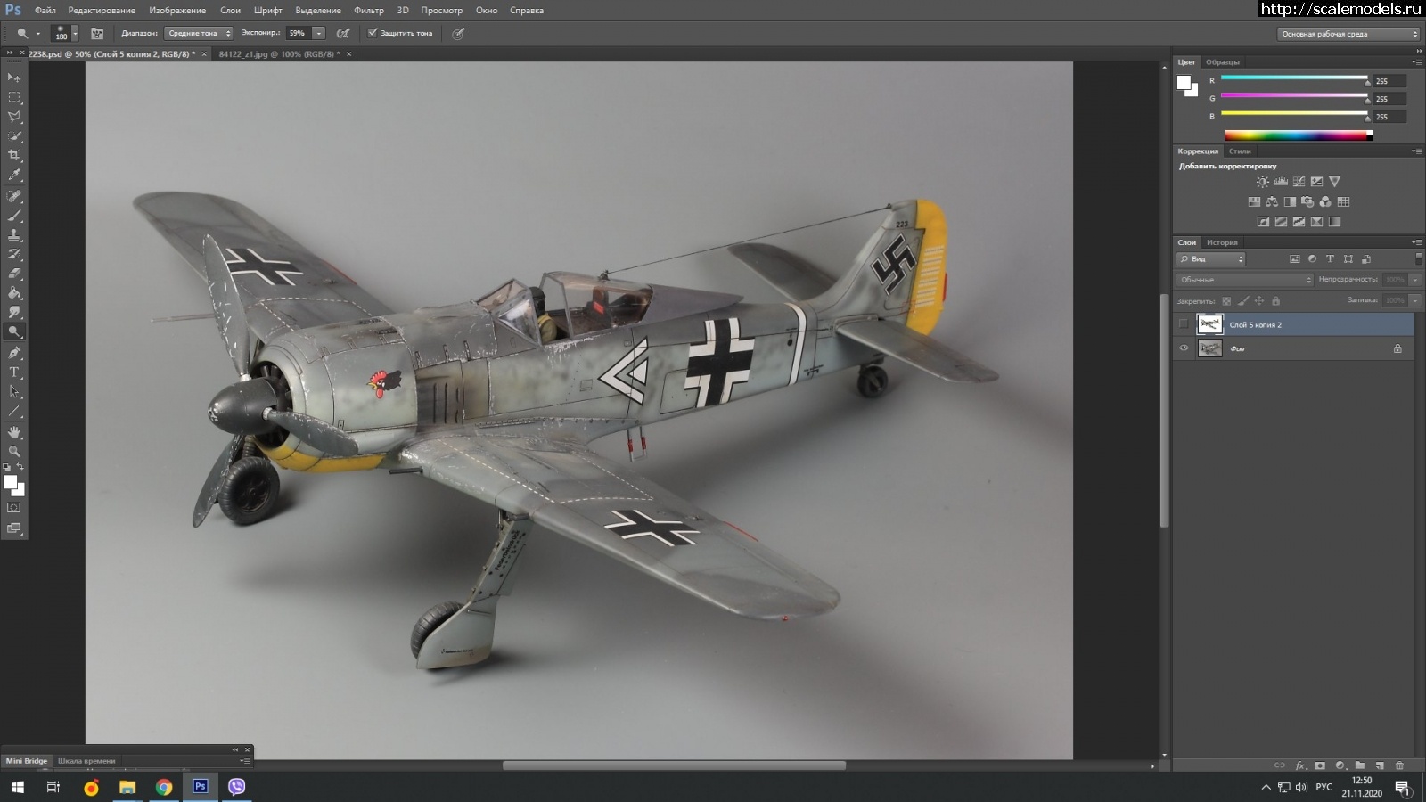The height and width of the screenshot is (802, 1426).
Task: Open tool preset picker arrow
Action: pyautogui.click(x=38, y=33)
